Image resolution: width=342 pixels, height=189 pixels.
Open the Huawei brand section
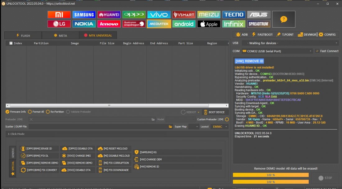(x=109, y=15)
